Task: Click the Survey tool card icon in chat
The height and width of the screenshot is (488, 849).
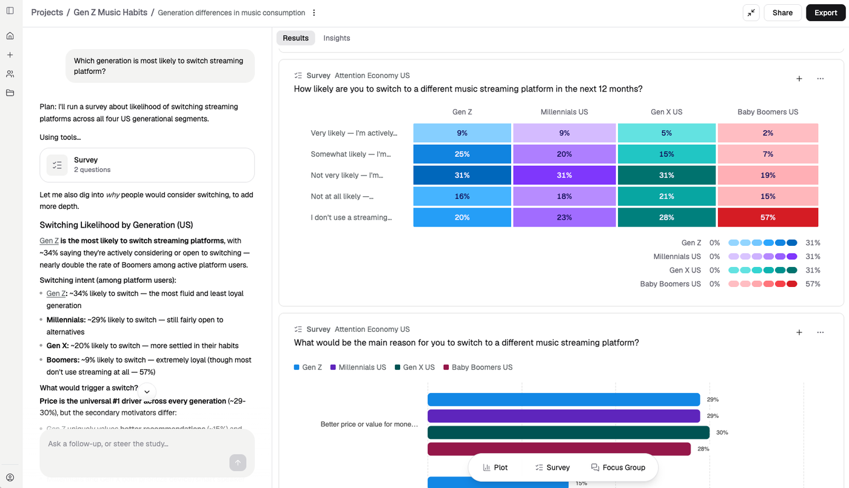Action: coord(57,165)
